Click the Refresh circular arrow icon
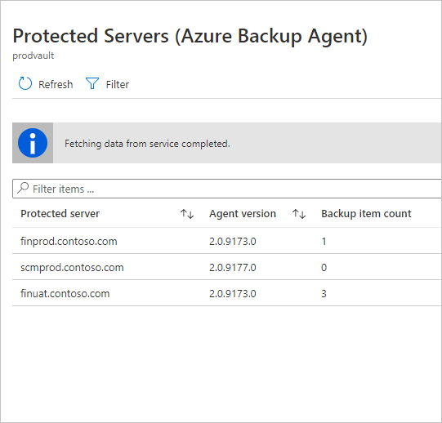 [x=25, y=83]
